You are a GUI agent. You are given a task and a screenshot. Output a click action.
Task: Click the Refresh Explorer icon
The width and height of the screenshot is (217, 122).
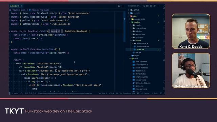(151, 6)
